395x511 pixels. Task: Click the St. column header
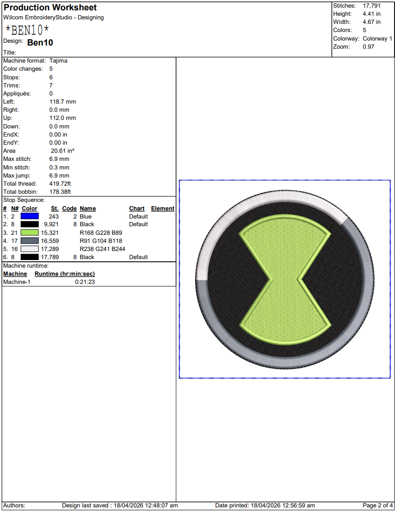(55, 209)
